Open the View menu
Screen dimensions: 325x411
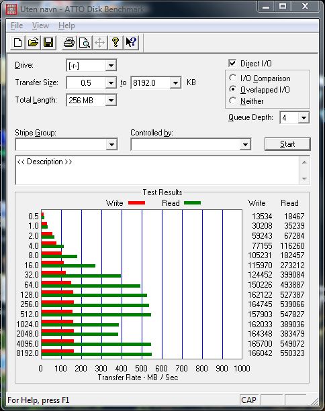[x=40, y=25]
